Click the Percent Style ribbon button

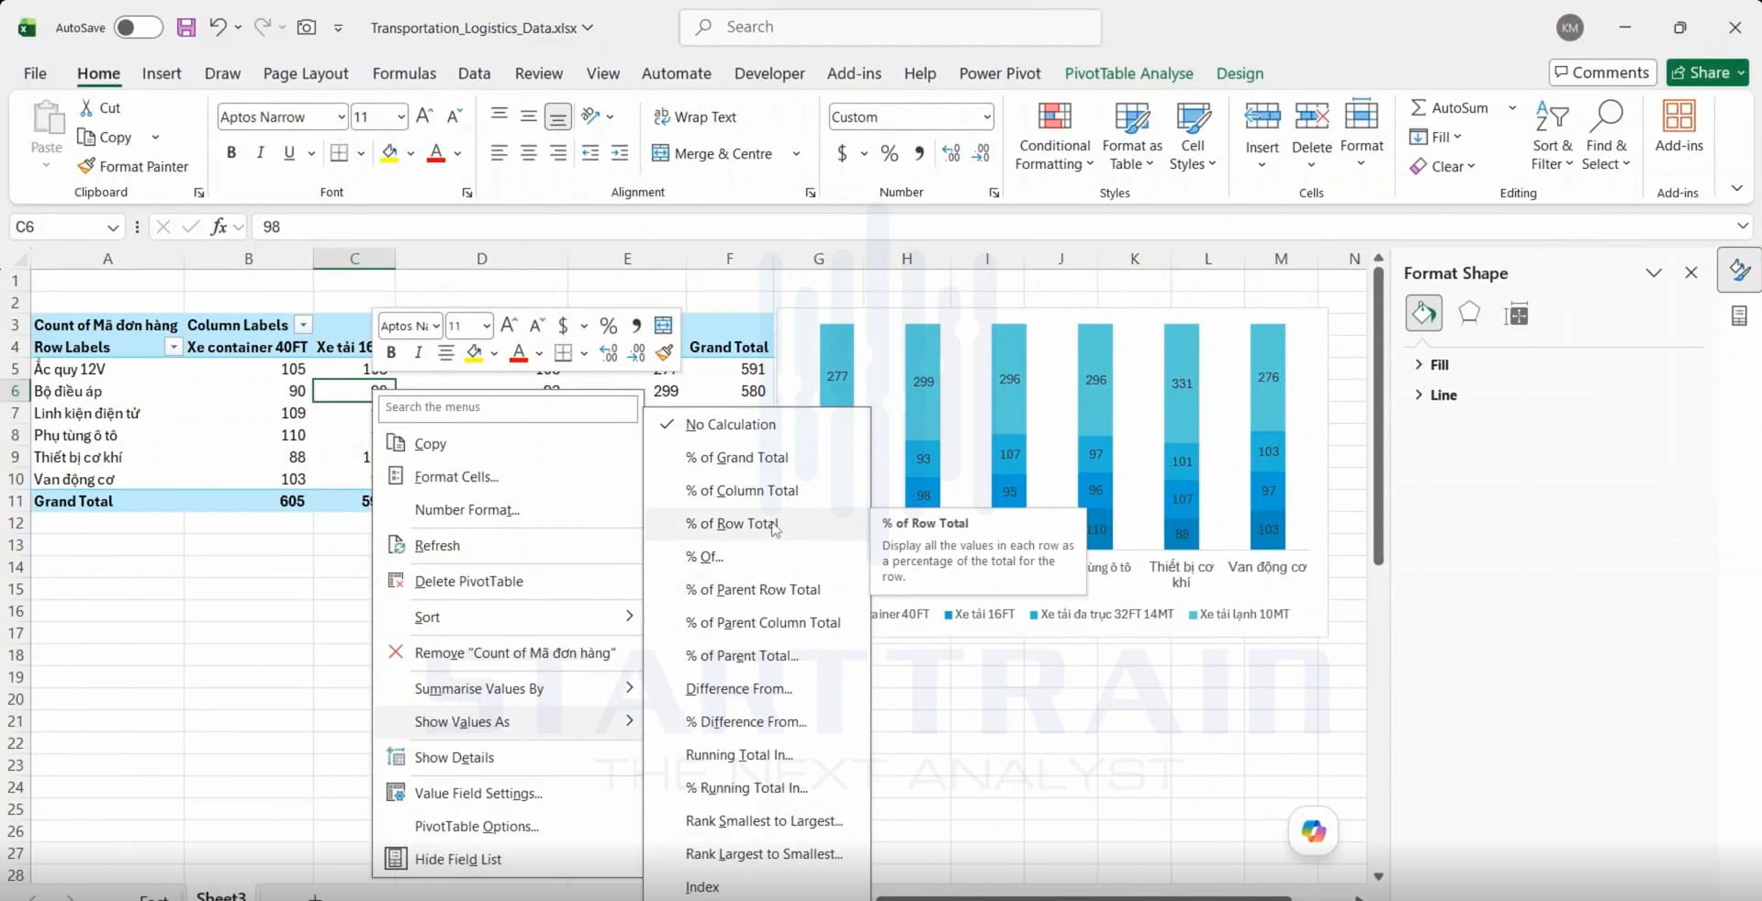tap(890, 153)
